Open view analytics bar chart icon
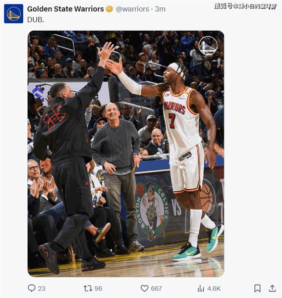Viewport: 282px width, 298px height. (x=201, y=289)
